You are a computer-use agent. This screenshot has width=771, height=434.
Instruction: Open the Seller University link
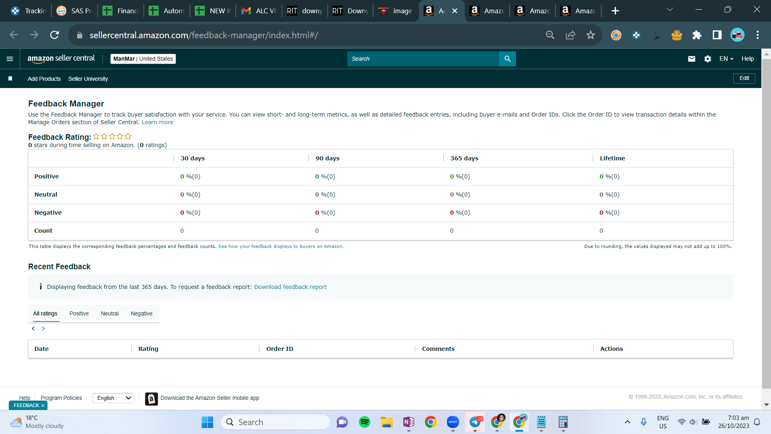coord(88,79)
